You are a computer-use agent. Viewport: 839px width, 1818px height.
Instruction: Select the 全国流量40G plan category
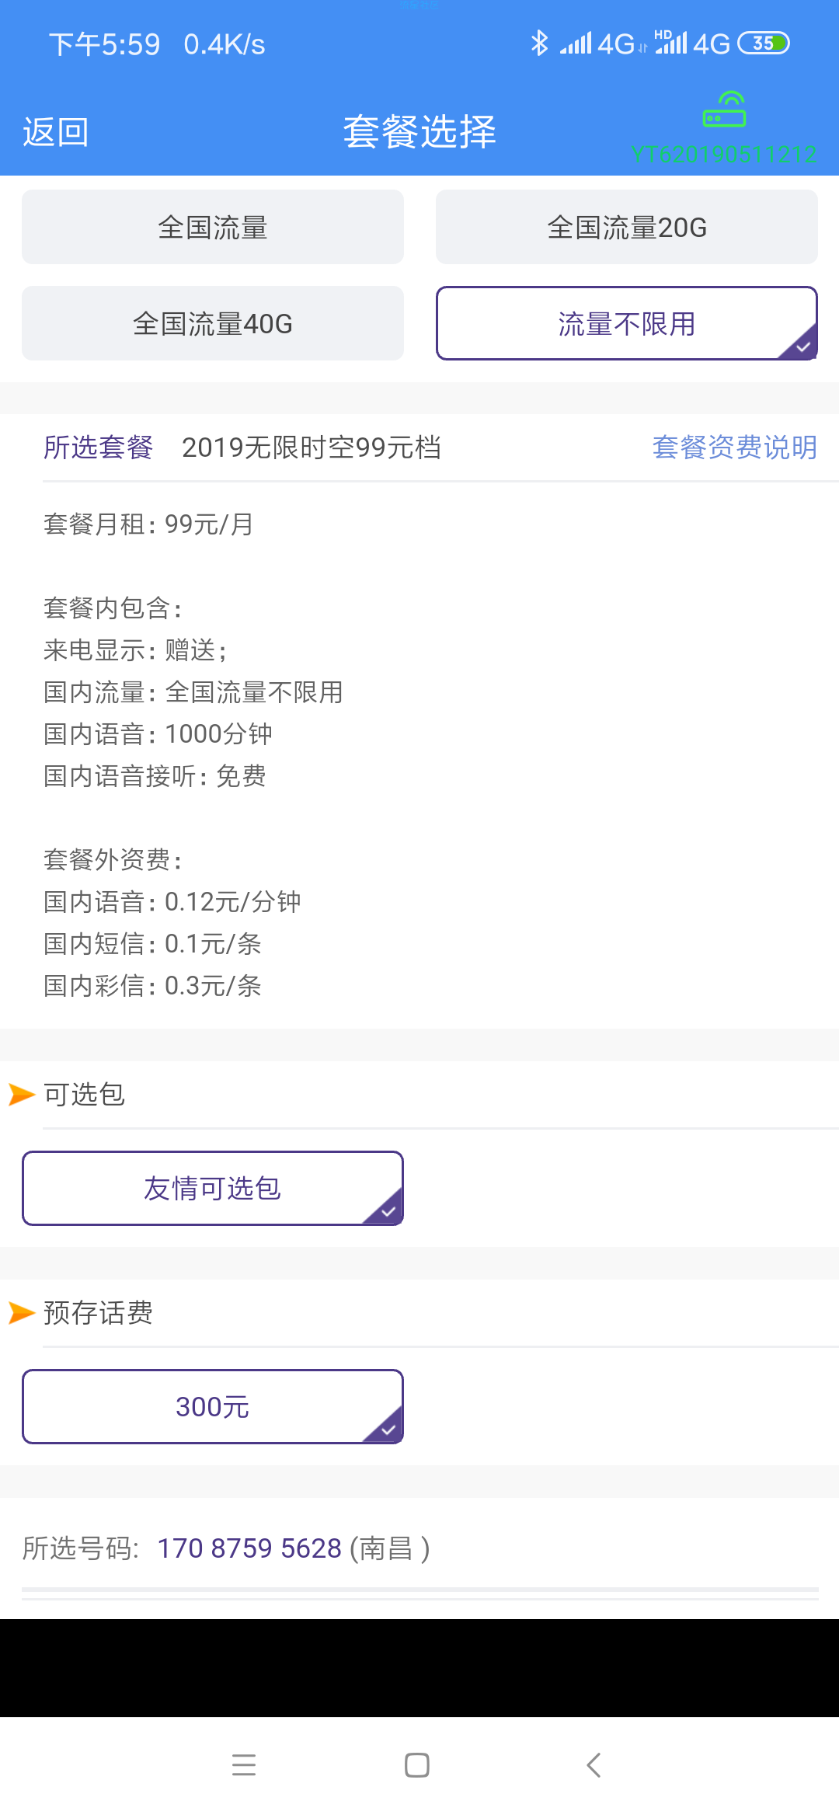click(x=213, y=323)
